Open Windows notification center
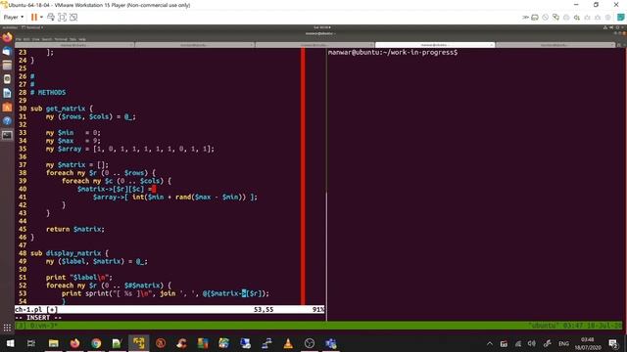Viewport: 627px width, 352px height. 613,343
